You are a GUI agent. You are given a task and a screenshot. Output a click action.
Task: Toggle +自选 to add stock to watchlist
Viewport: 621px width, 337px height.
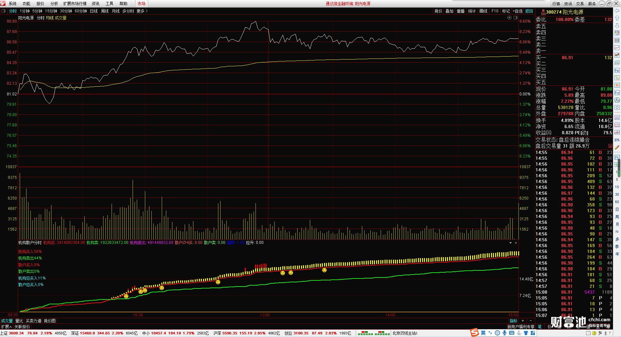click(x=518, y=11)
